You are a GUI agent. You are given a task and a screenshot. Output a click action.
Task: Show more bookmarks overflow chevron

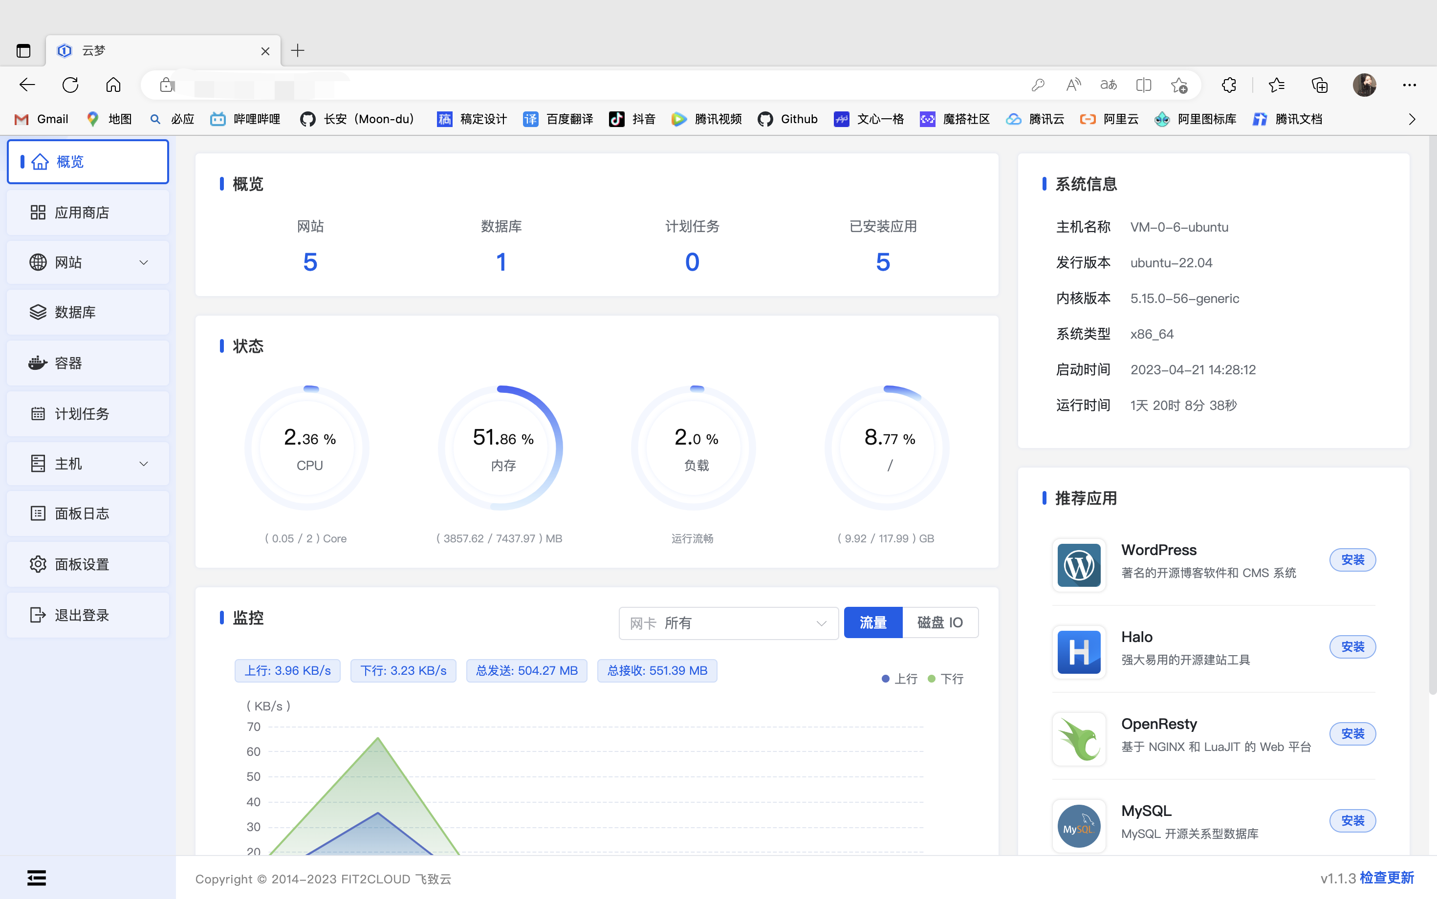point(1412,119)
